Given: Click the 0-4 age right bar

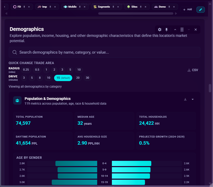Looking at the screenshot, I should coord(132,163).
